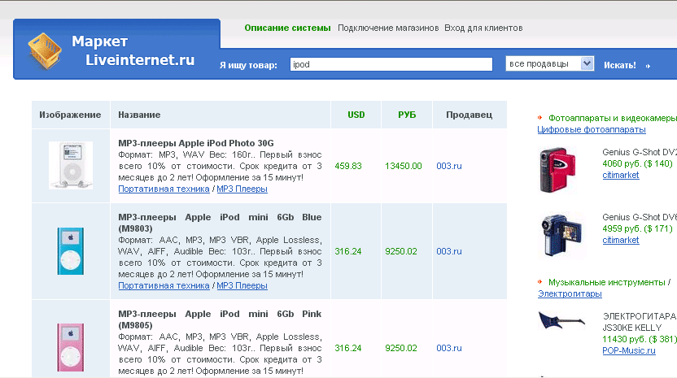
Task: Open 'MP3-плееры Apple iPod Photo 30G' title
Action: (x=196, y=143)
